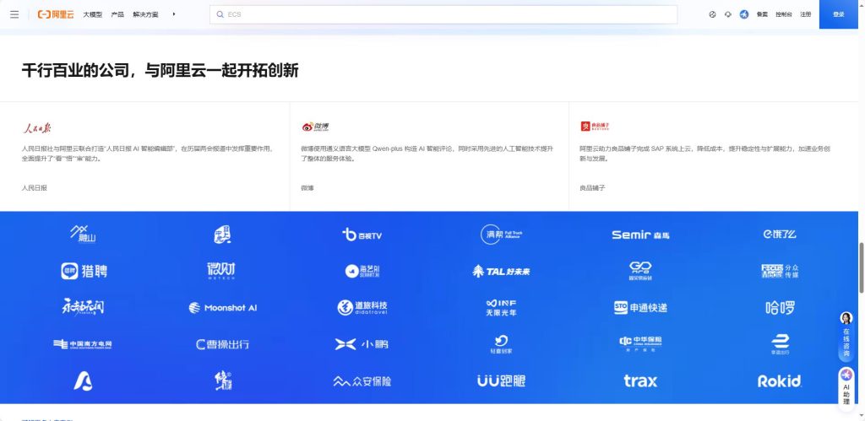Click the 道旅科技 didatravel logo
The height and width of the screenshot is (421, 865).
(x=362, y=307)
